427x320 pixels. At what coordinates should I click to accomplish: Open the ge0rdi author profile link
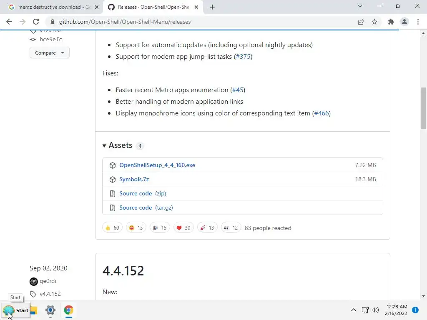(48, 281)
